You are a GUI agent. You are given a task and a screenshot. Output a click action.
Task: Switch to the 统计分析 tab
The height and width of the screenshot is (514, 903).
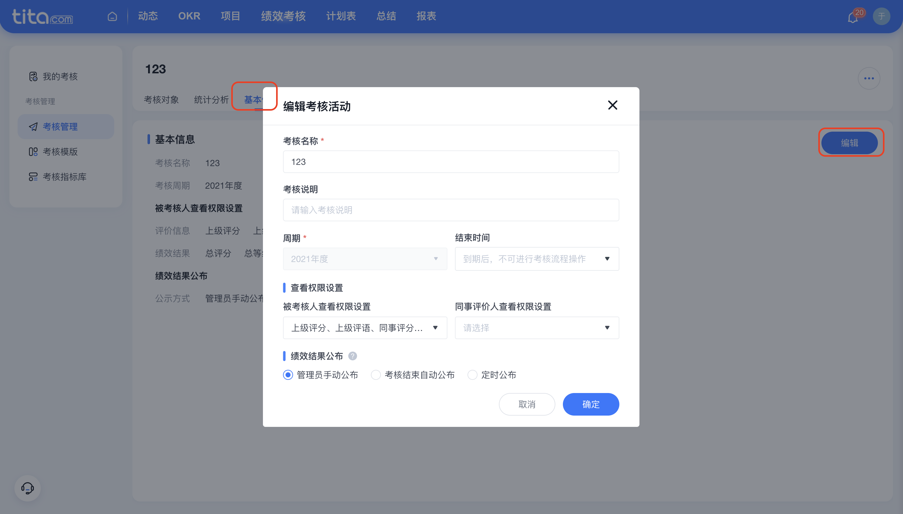(211, 100)
